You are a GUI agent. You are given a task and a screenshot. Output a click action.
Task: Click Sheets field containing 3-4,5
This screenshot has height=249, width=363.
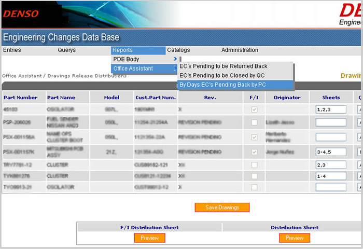(330, 152)
